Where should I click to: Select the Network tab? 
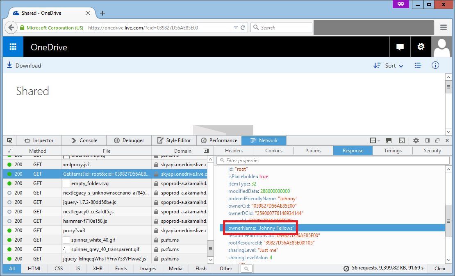click(264, 140)
